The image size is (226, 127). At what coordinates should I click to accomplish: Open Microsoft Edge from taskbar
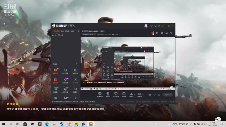click(x=47, y=124)
